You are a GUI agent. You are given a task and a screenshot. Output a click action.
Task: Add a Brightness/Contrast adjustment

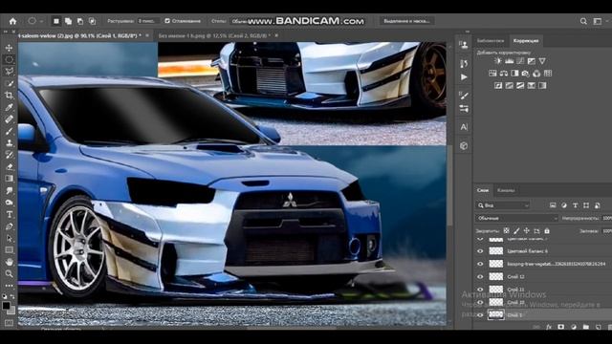pyautogui.click(x=498, y=61)
